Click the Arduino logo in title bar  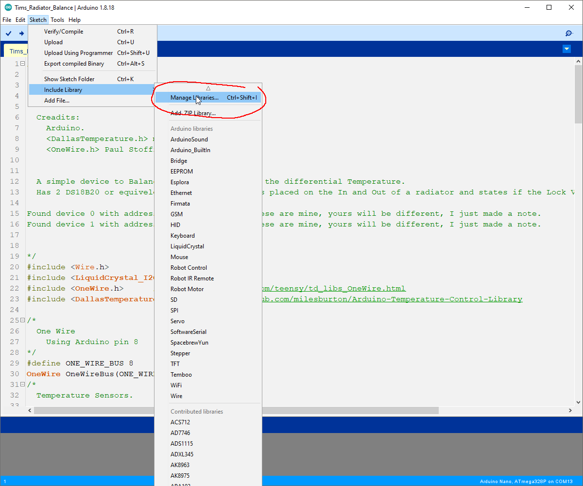click(x=8, y=7)
